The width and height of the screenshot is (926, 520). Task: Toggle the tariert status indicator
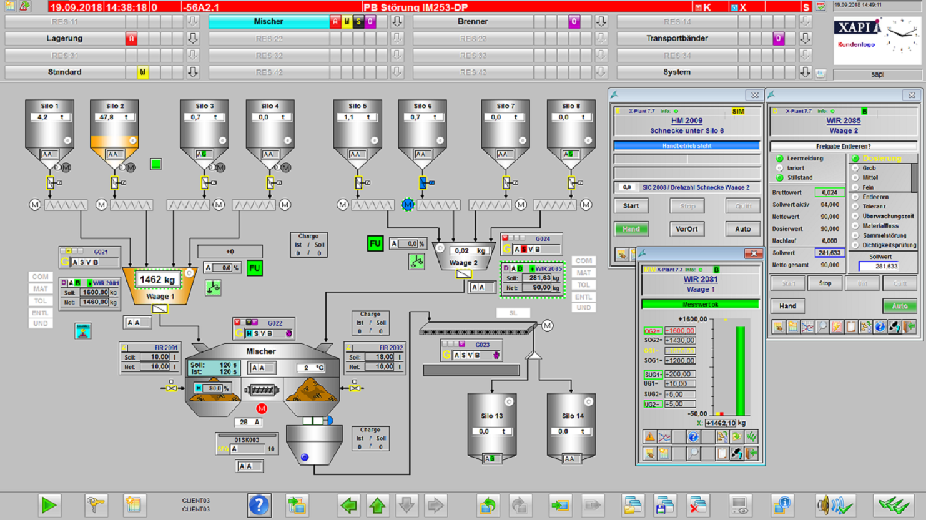click(x=779, y=169)
